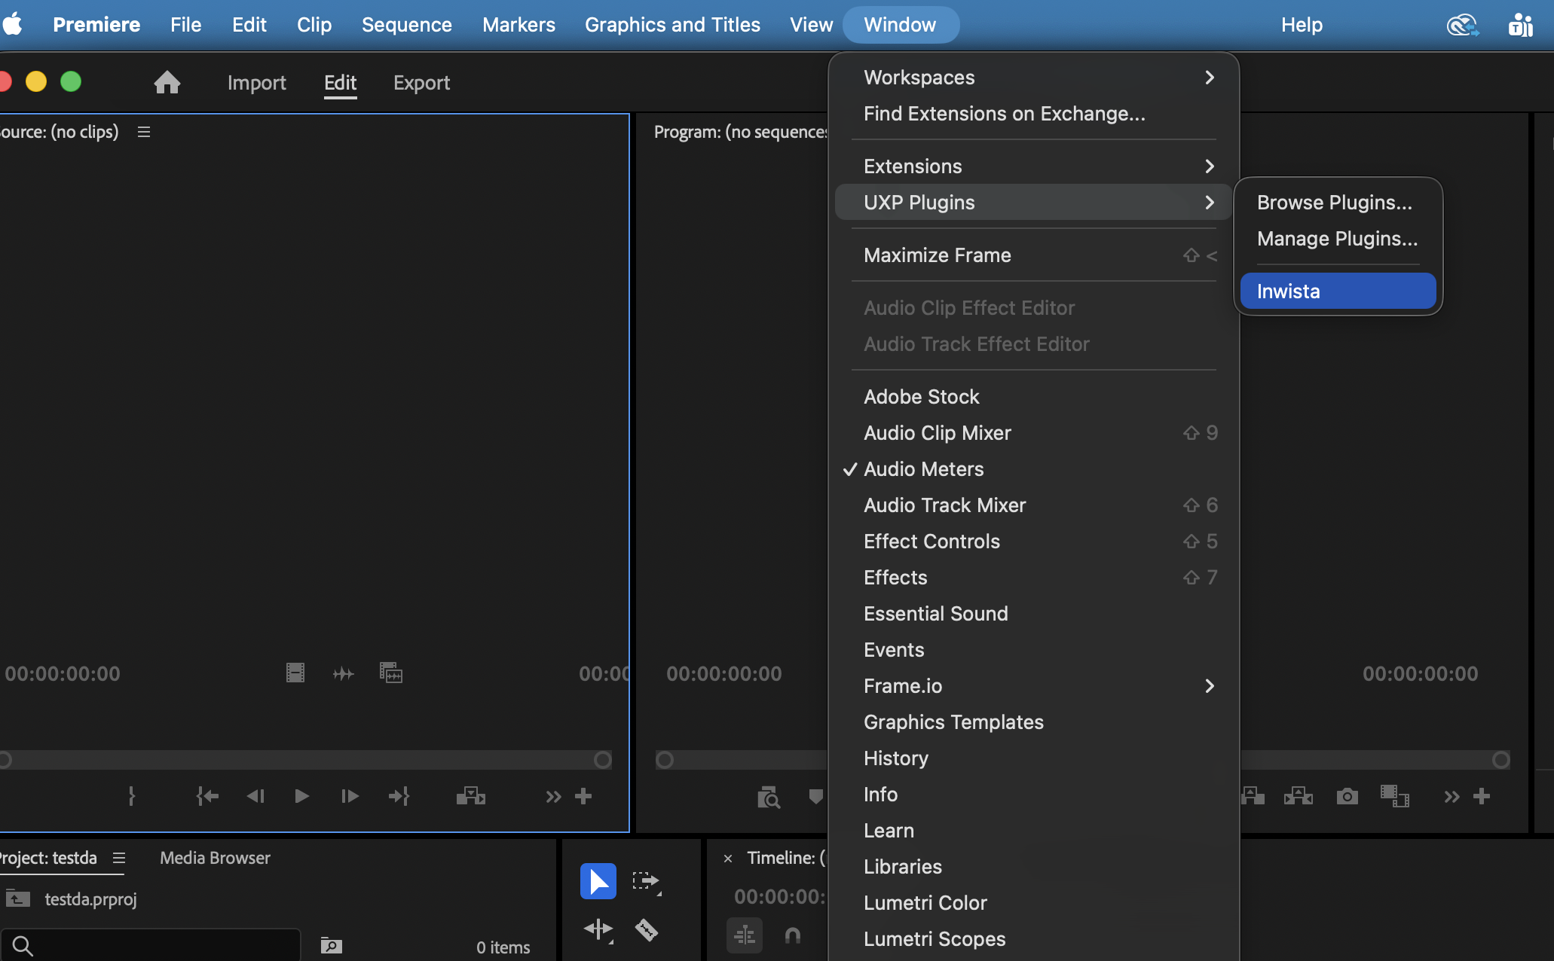The width and height of the screenshot is (1554, 961).
Task: Toggle insert sequences as nests button
Action: pos(745,935)
